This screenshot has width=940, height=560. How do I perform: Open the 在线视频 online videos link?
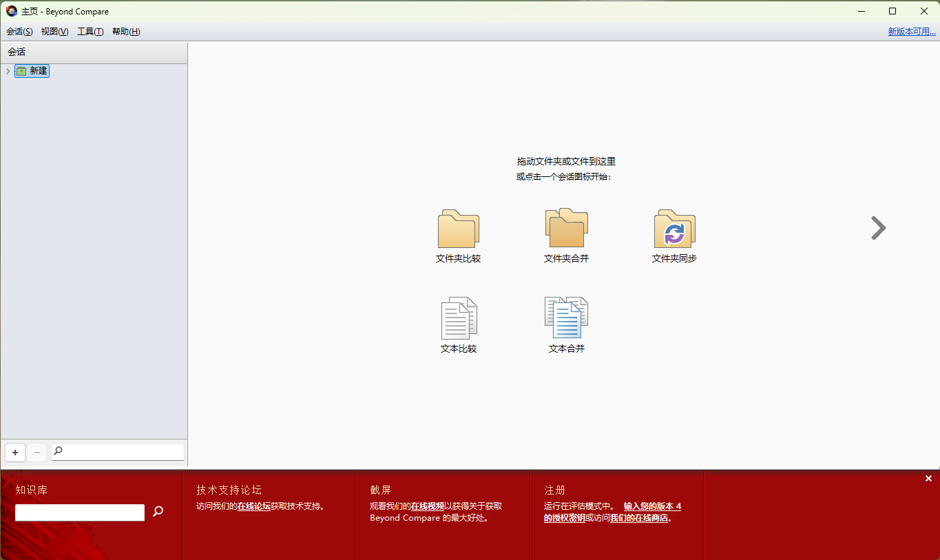[x=428, y=506]
